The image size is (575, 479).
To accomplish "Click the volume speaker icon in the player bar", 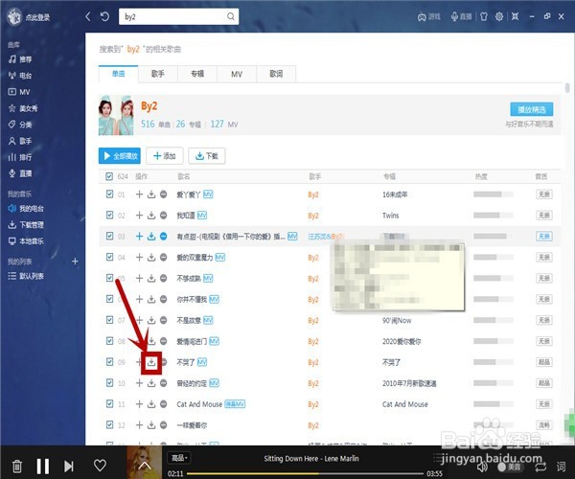I will tap(482, 467).
